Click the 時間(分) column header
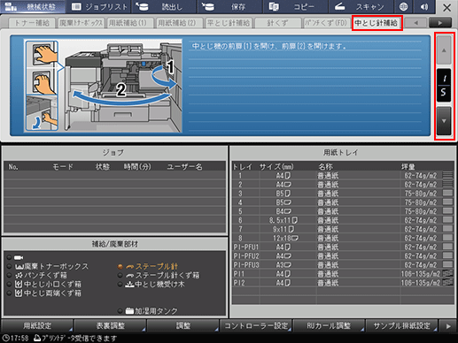Image resolution: width=458 pixels, height=343 pixels. click(137, 167)
